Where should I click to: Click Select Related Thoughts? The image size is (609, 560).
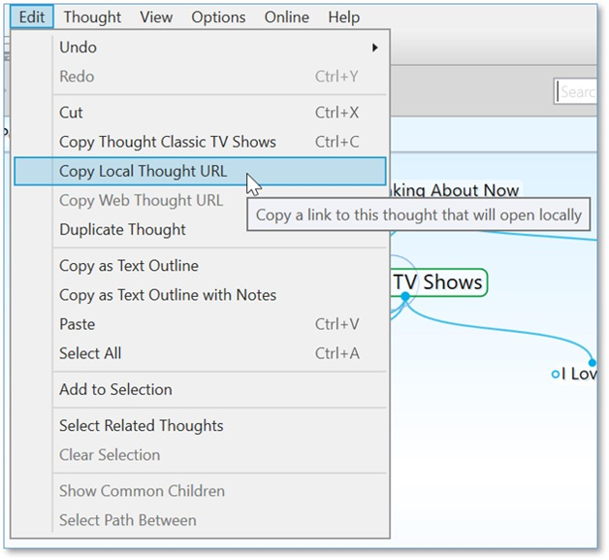click(x=141, y=425)
